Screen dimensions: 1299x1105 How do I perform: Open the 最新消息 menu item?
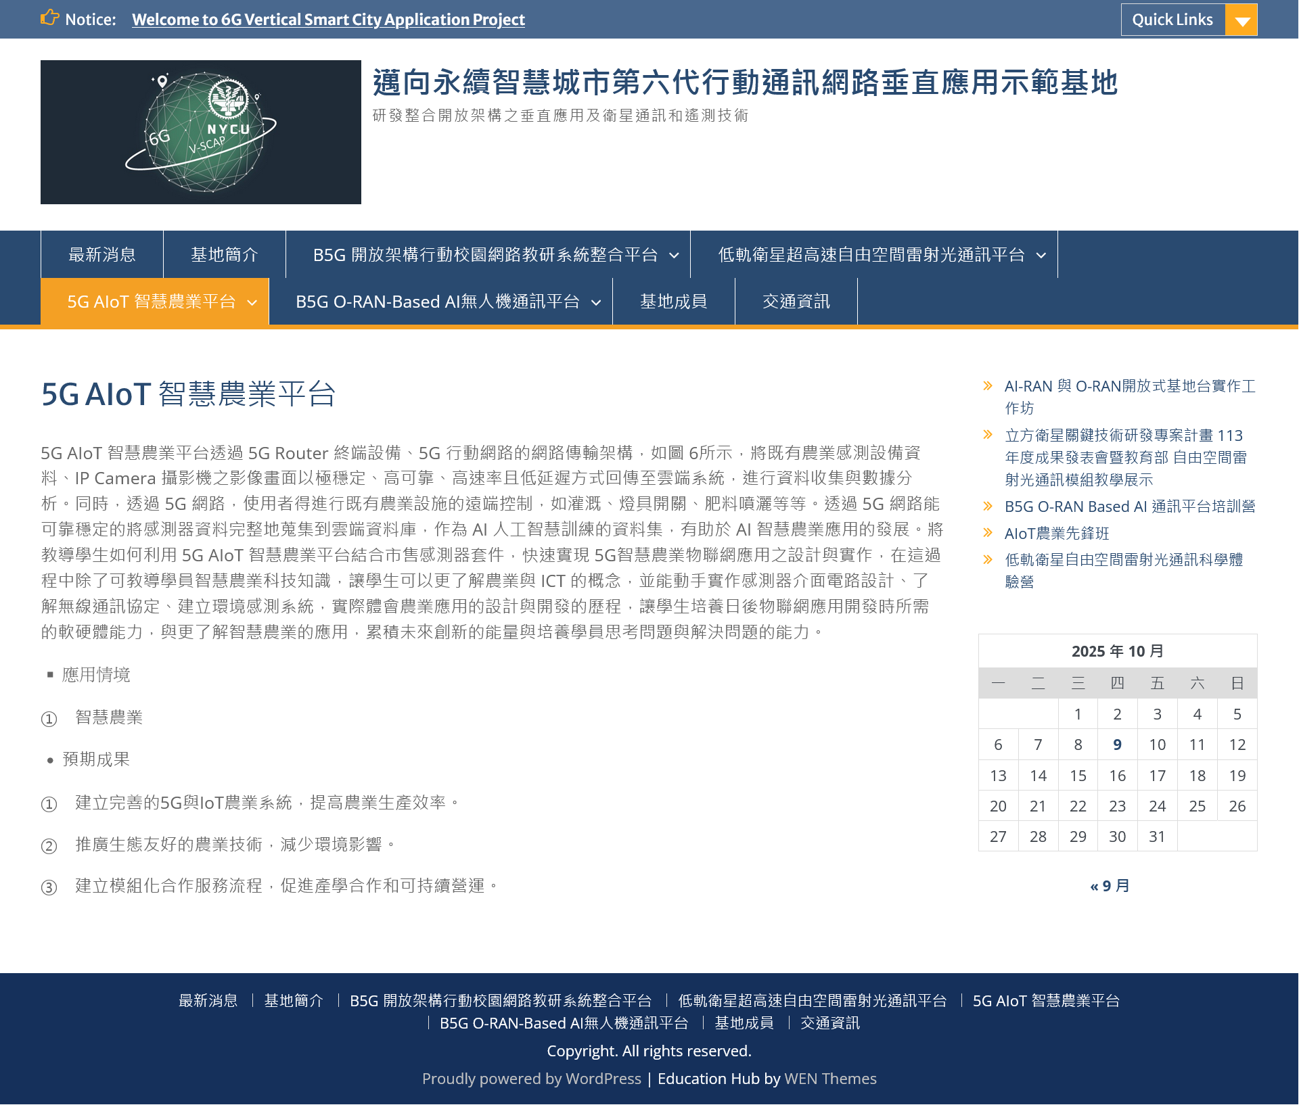pos(102,255)
